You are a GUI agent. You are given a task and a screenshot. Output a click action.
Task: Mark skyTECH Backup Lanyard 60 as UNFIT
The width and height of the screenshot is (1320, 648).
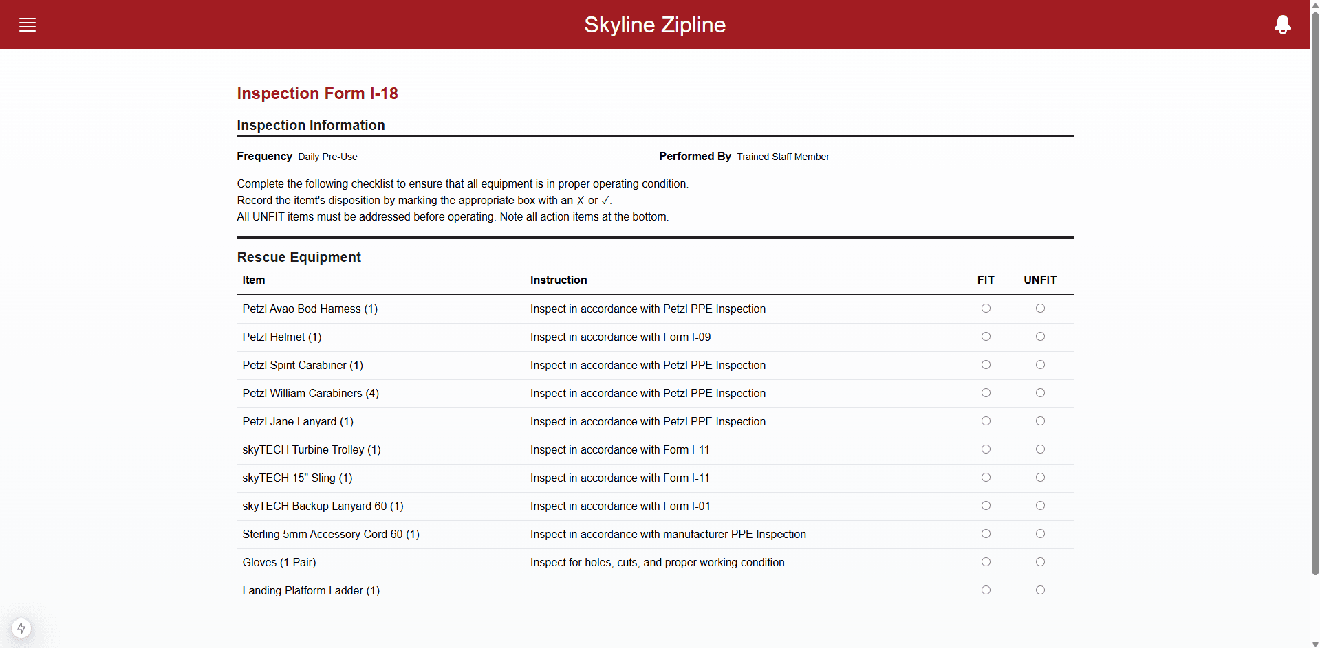tap(1040, 505)
